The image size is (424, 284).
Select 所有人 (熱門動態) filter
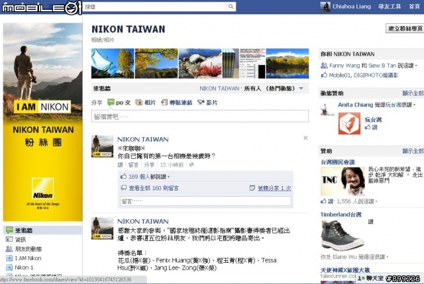(270, 89)
